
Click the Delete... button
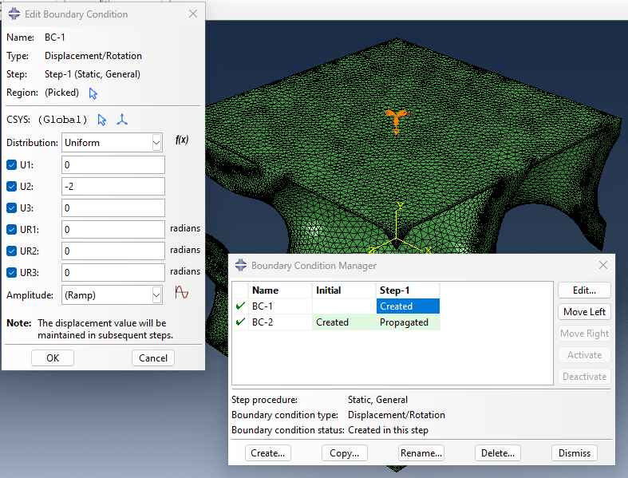pyautogui.click(x=498, y=453)
